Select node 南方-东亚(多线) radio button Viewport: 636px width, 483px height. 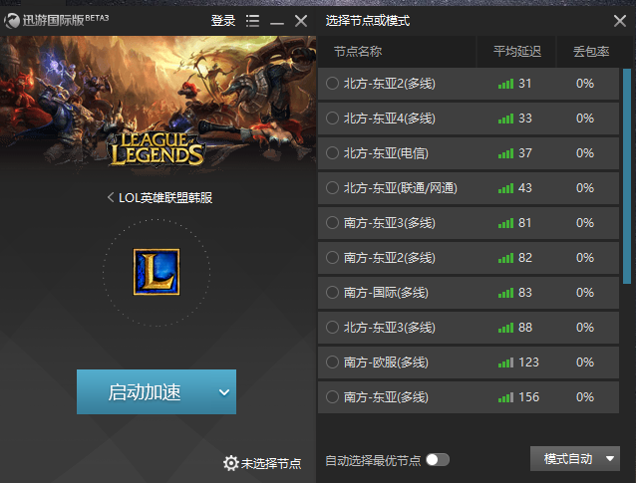(332, 397)
